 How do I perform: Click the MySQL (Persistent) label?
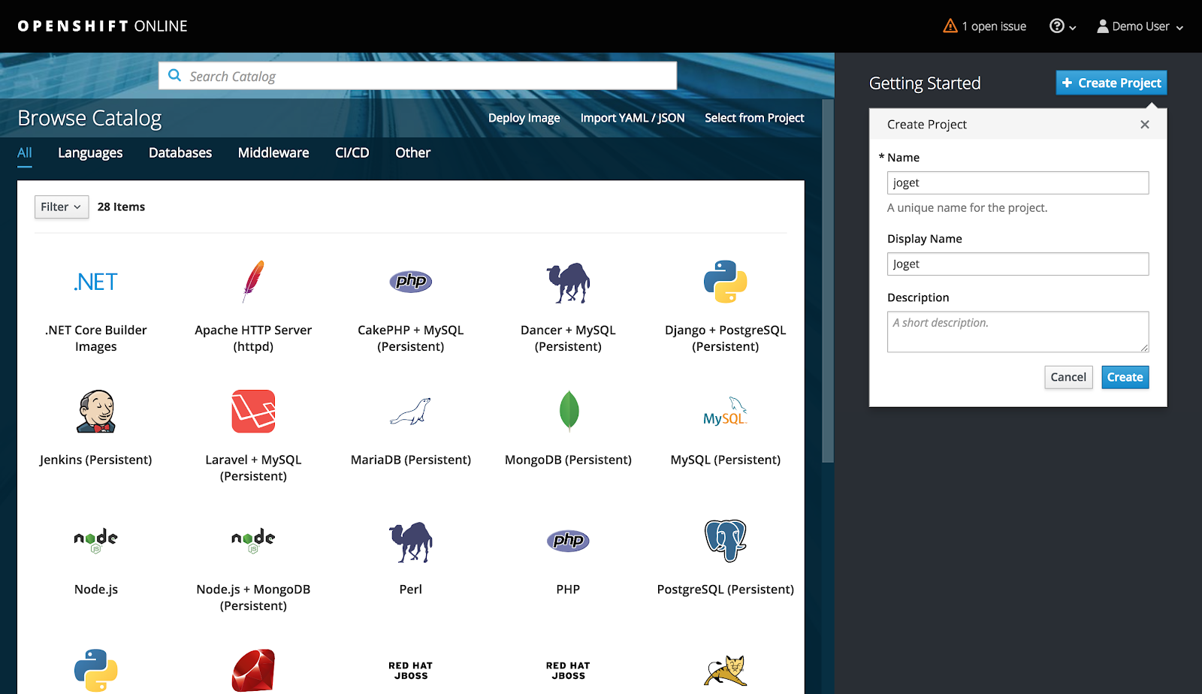[x=726, y=460]
